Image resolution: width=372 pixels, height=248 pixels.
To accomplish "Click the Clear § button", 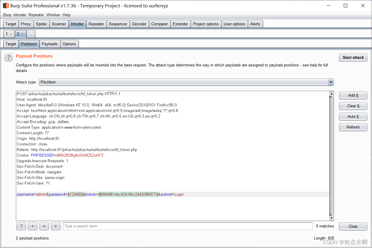I will coord(353,106).
